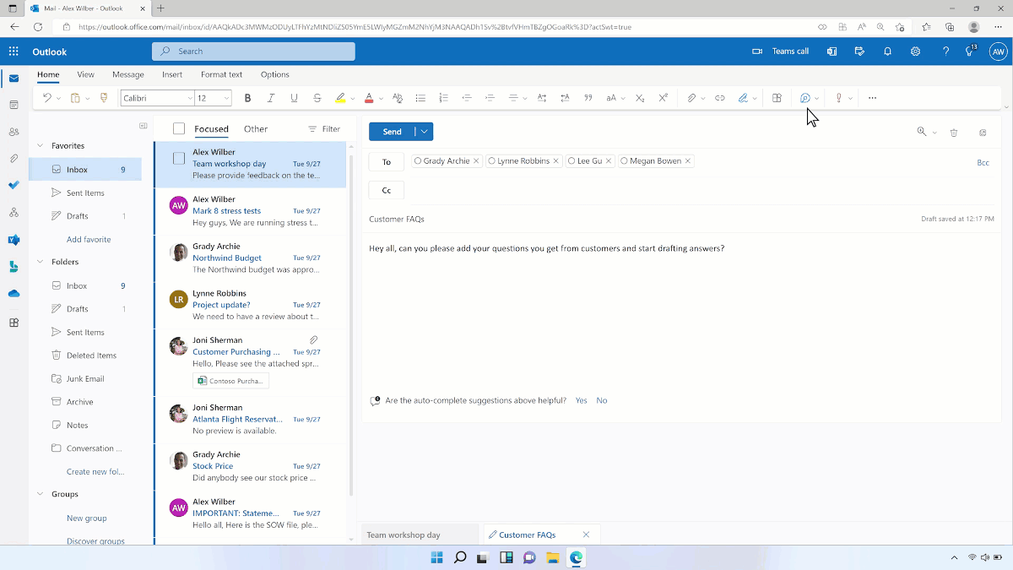Toggle italic formatting

coord(270,97)
